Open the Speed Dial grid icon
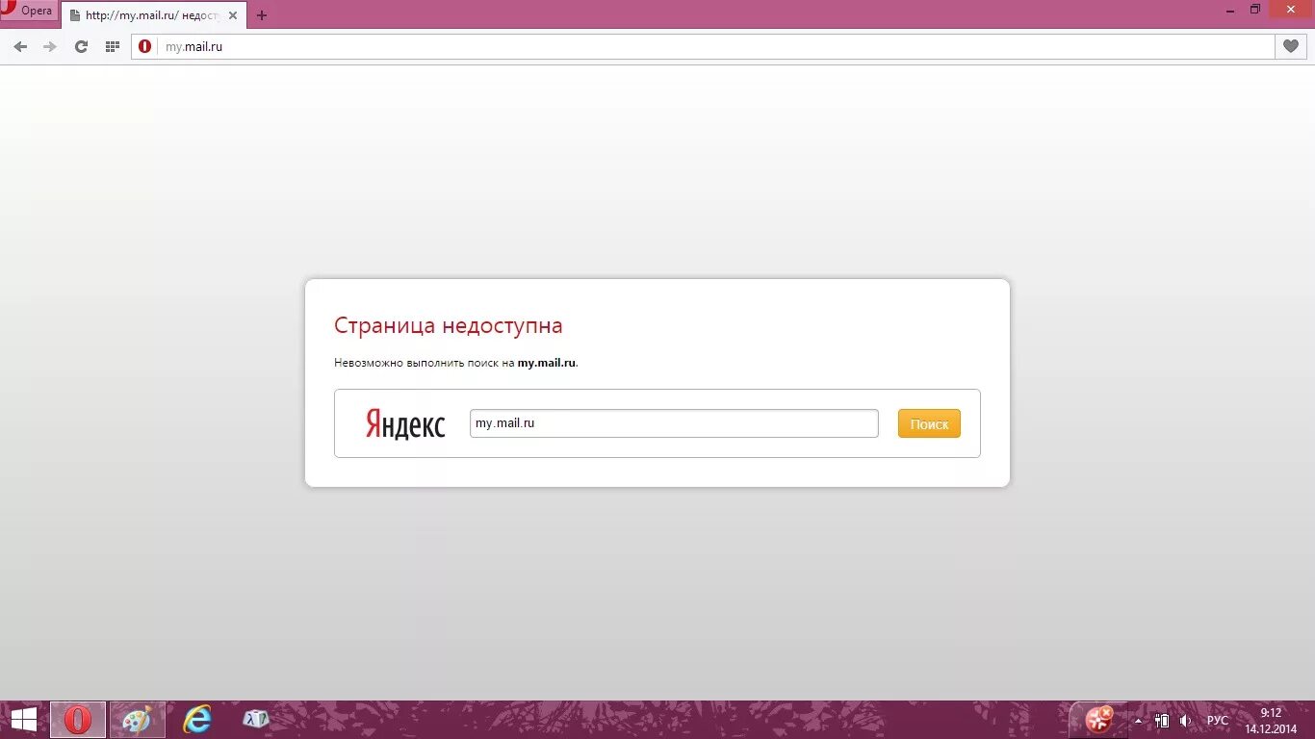This screenshot has width=1315, height=739. point(112,46)
